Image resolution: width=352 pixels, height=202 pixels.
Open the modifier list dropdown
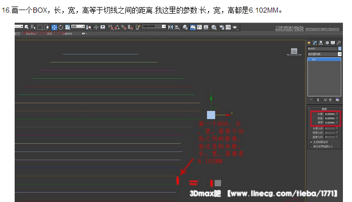324,53
